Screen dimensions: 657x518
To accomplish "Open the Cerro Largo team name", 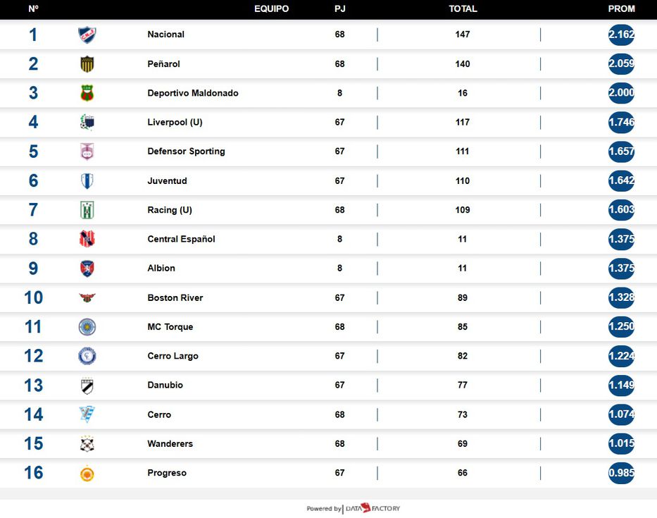I will click(x=173, y=357).
